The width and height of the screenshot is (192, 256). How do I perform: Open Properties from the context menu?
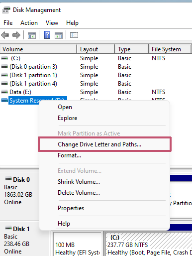tap(104, 208)
